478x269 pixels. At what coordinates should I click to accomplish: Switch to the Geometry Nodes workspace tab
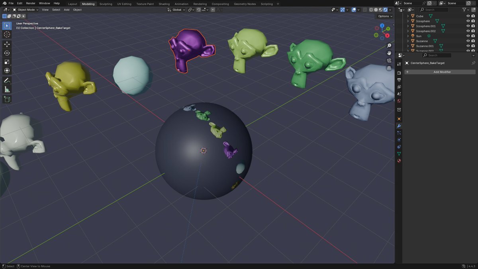pyautogui.click(x=245, y=4)
